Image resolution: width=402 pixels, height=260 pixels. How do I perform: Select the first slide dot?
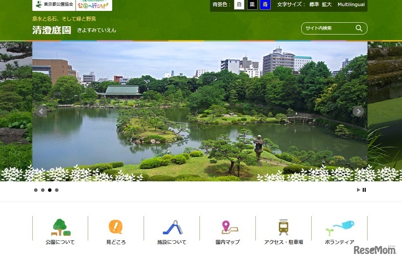tap(36, 190)
